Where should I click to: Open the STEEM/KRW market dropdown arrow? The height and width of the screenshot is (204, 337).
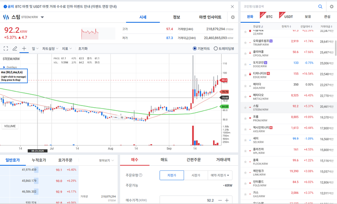43,17
